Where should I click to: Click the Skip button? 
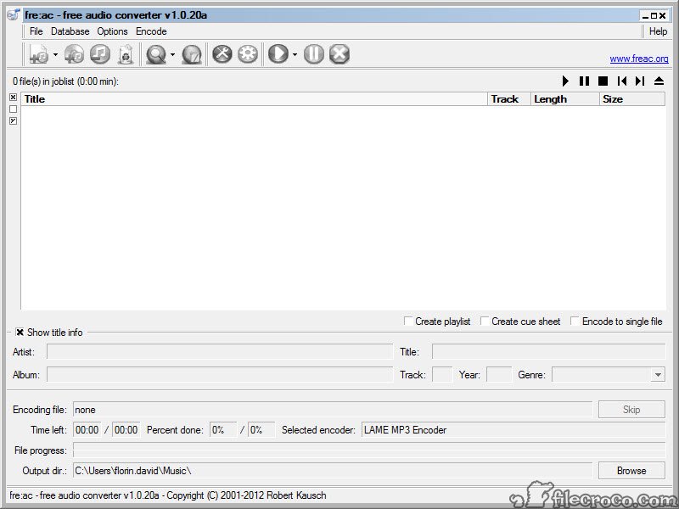(x=631, y=410)
